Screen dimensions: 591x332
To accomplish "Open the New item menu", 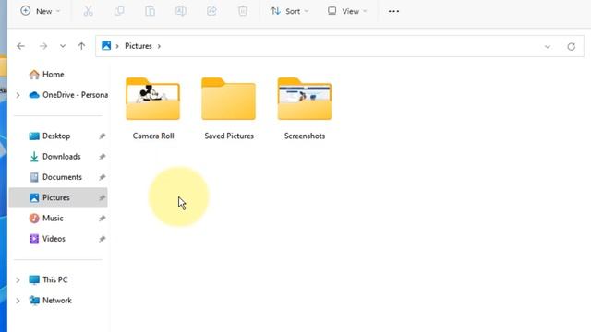I will pyautogui.click(x=40, y=11).
